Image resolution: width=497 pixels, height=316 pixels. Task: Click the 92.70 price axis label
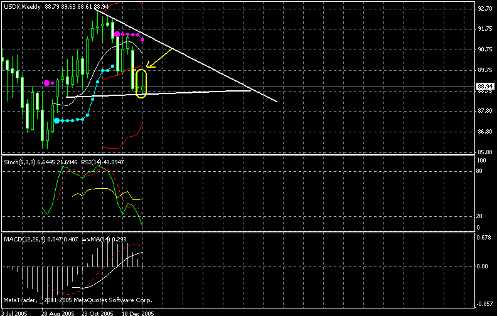click(x=485, y=9)
